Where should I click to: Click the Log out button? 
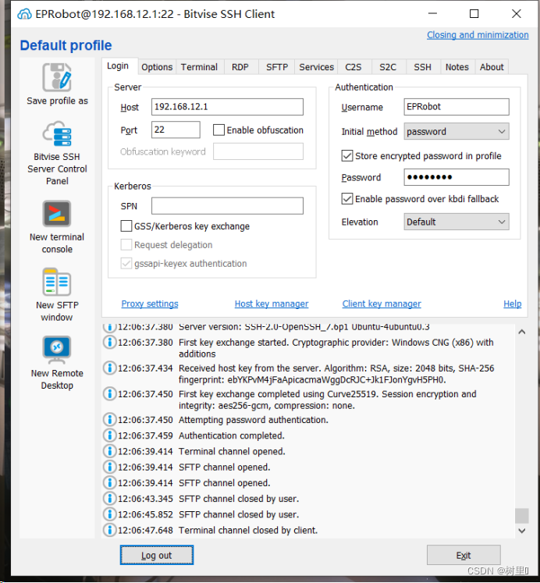point(157,555)
